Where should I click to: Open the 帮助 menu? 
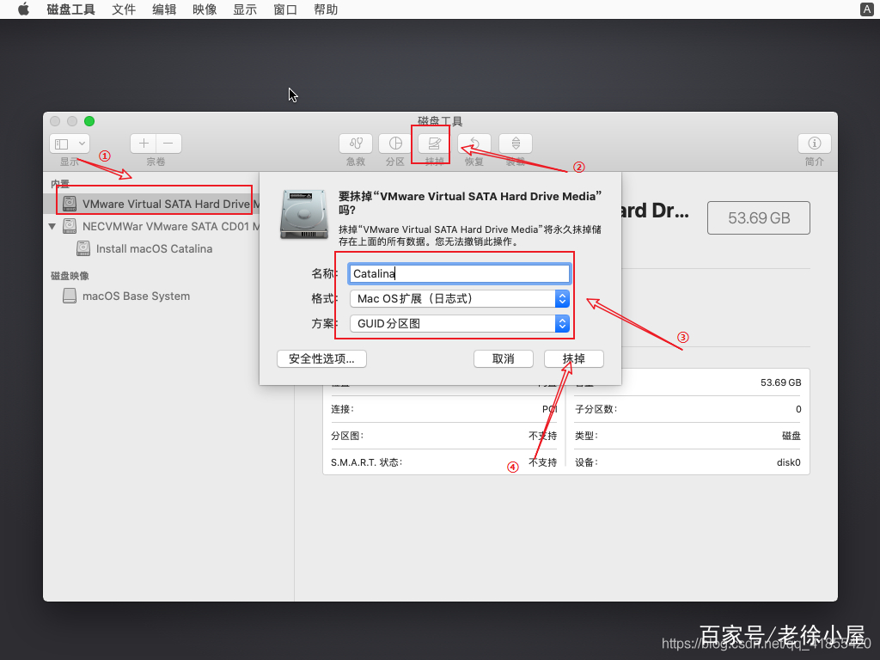click(326, 9)
